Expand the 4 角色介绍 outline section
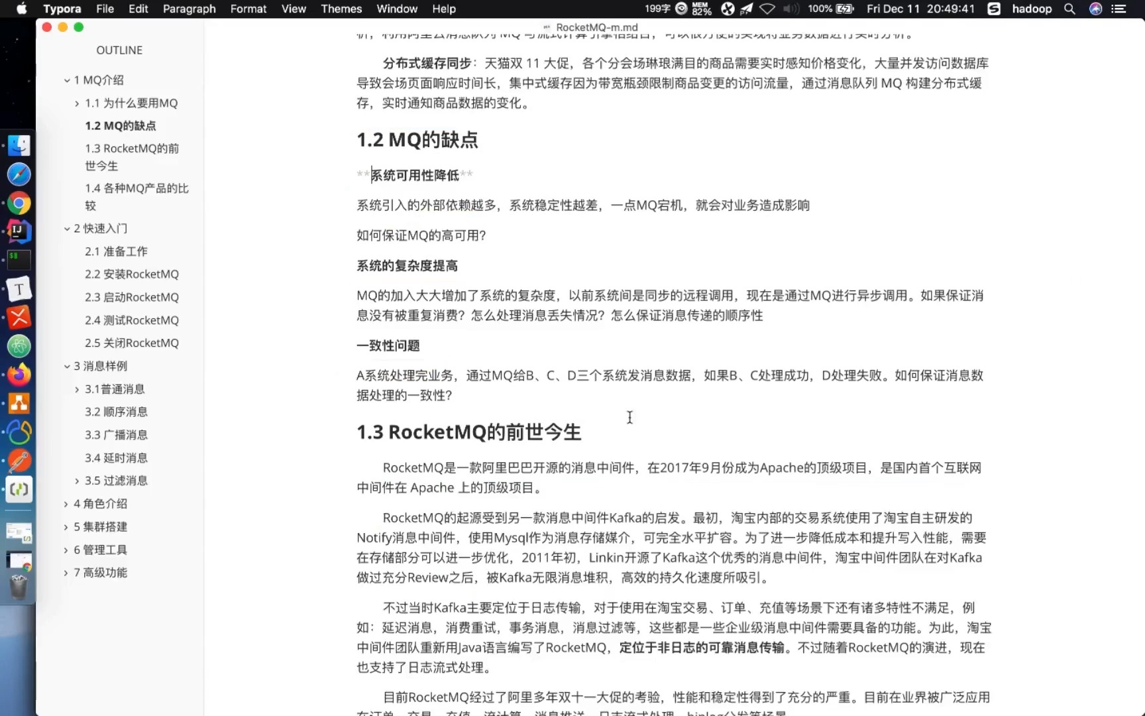 click(x=66, y=504)
